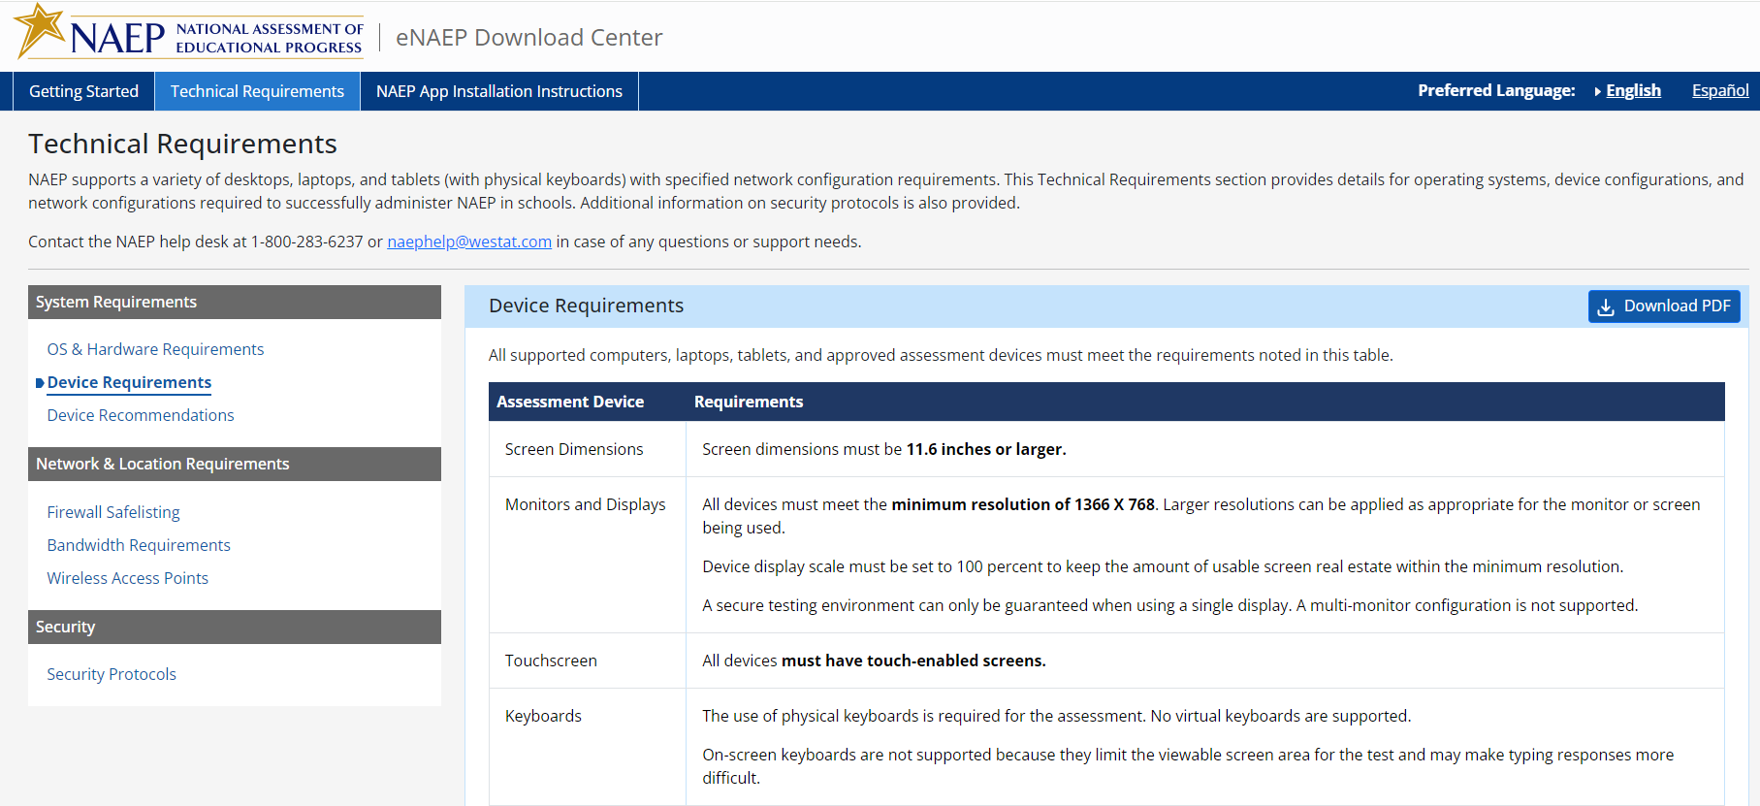The height and width of the screenshot is (806, 1760).
Task: Click the Network & Location Requirements header
Action: [x=234, y=464]
